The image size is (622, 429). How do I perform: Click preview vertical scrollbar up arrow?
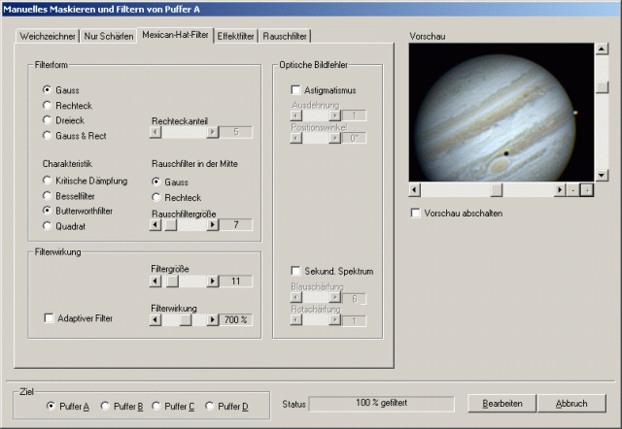point(602,49)
